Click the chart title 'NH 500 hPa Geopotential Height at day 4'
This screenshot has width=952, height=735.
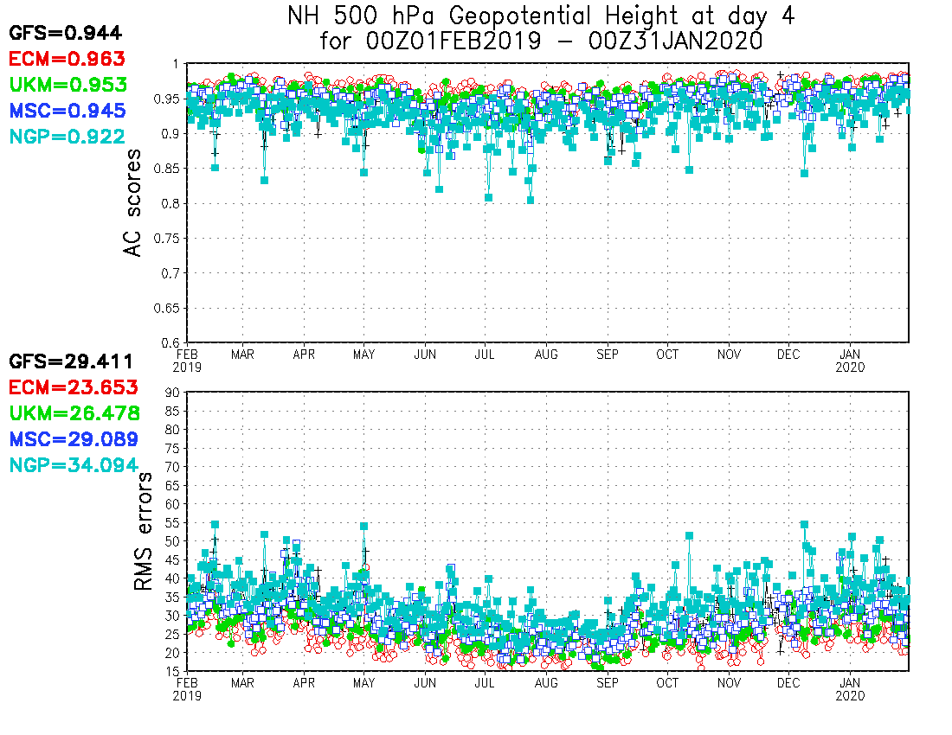(540, 16)
